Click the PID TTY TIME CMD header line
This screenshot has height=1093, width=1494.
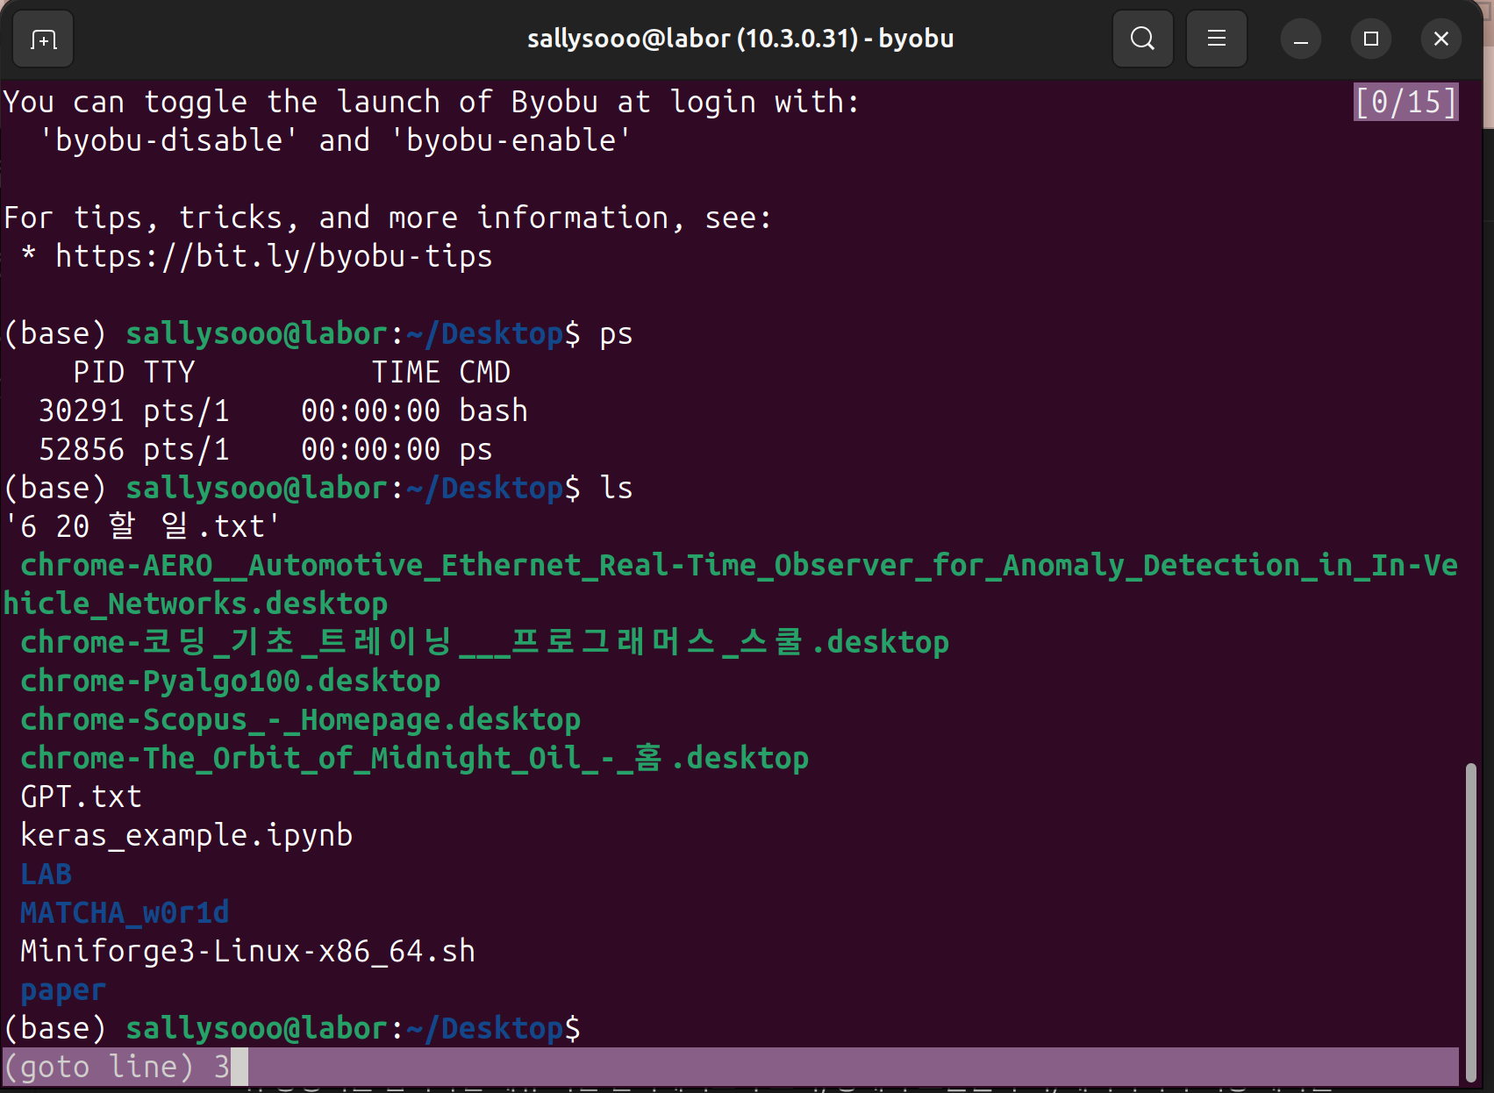(292, 372)
